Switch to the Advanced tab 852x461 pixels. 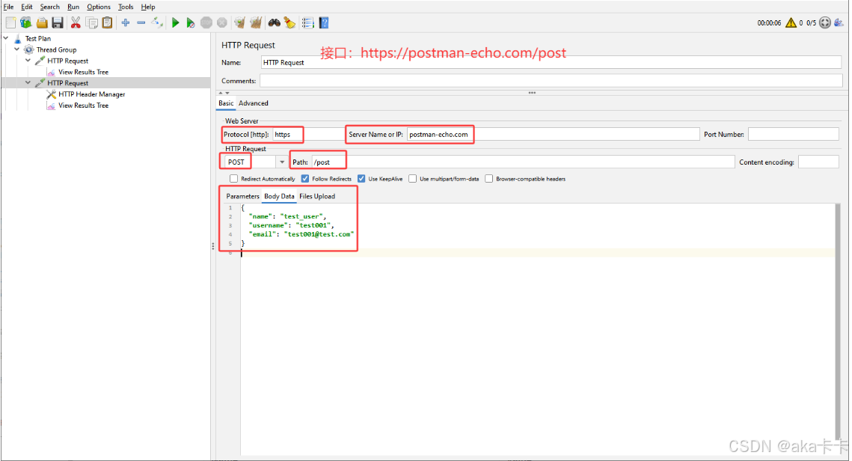click(x=254, y=103)
